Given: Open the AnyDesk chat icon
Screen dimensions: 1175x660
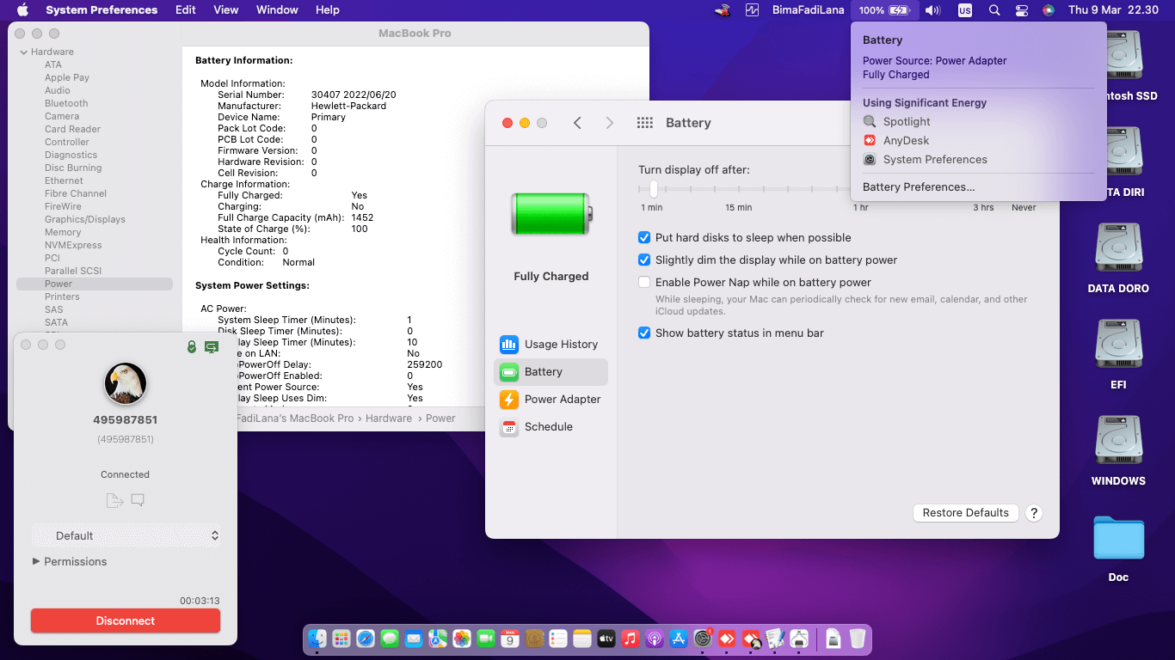Looking at the screenshot, I should coord(138,500).
